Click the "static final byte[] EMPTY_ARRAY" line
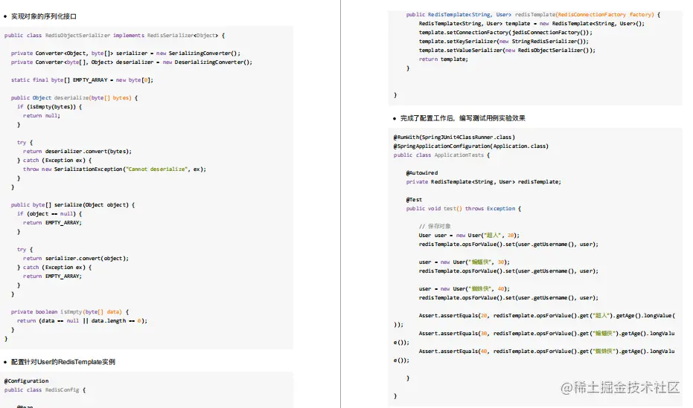Screen dimensions: 693x408 pos(82,80)
